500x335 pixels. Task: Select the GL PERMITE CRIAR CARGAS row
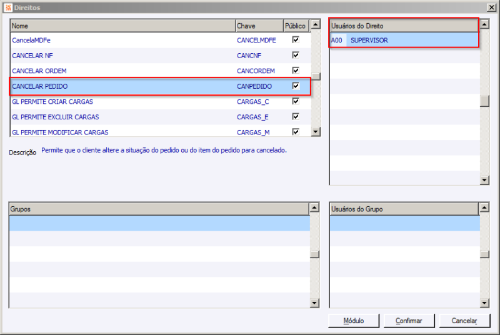161,102
